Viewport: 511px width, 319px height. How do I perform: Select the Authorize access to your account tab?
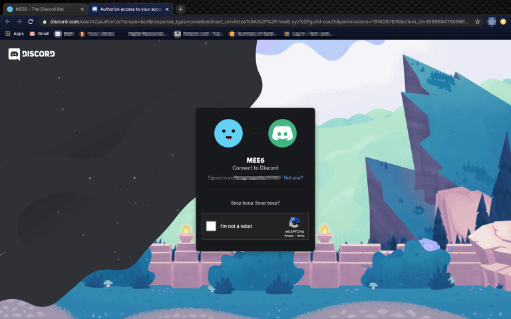[x=130, y=9]
